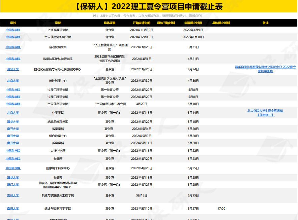
Task: Select the 组合数学中心 cell
Action: pyautogui.click(x=58, y=136)
